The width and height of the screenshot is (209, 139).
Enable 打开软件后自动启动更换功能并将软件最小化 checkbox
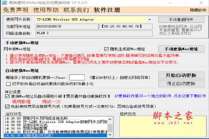8,84
